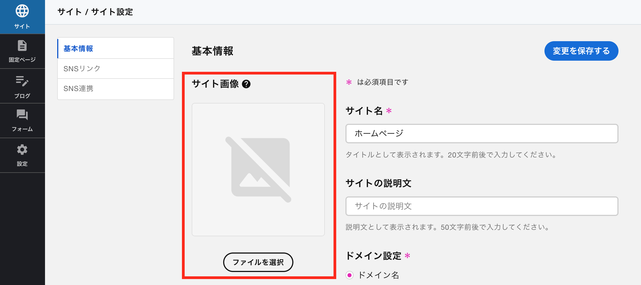Image resolution: width=641 pixels, height=285 pixels.
Task: Click into the サイトの説明文 text field
Action: point(482,206)
